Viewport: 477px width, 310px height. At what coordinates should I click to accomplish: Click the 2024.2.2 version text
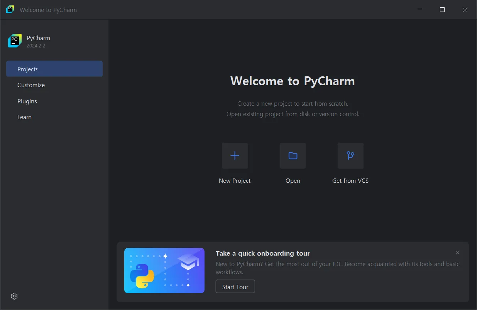click(x=36, y=46)
